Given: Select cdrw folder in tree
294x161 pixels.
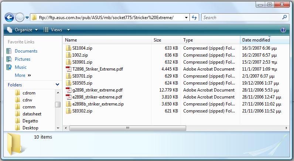Looking at the screenshot, I should 27,100.
